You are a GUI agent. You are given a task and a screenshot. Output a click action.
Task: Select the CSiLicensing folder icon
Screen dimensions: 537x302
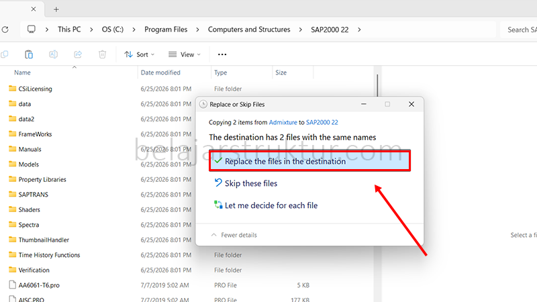(x=13, y=89)
